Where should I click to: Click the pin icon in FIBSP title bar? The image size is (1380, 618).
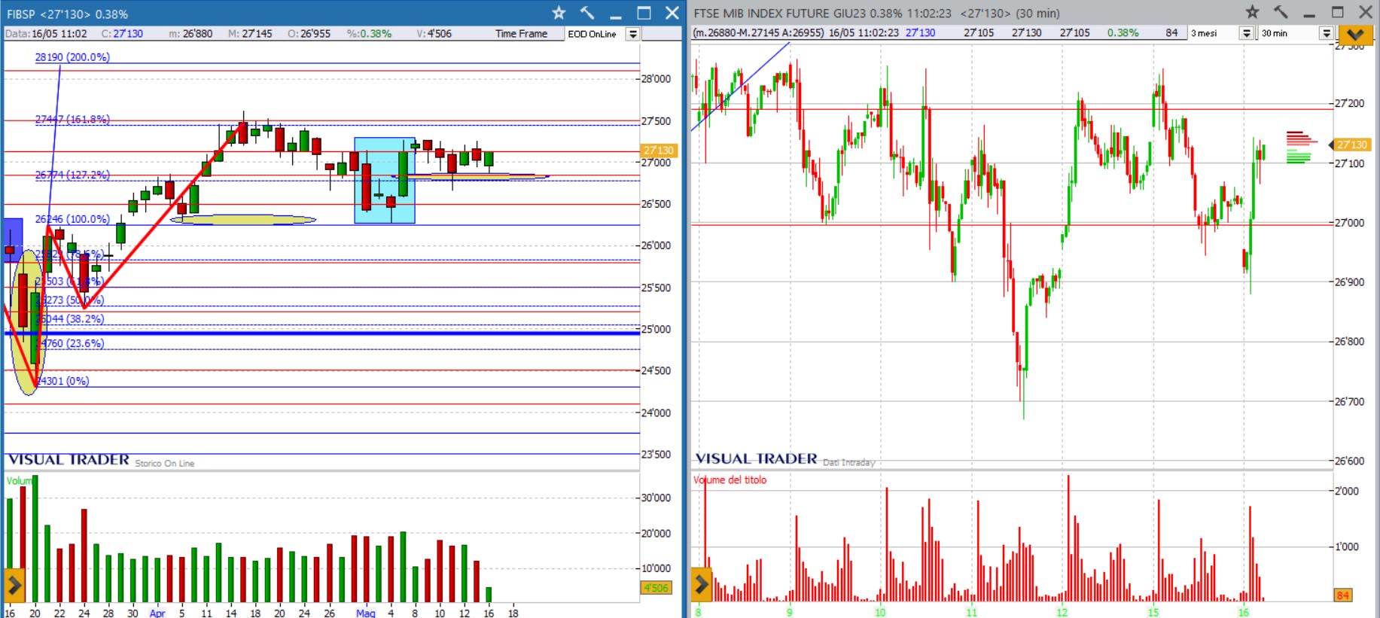pyautogui.click(x=587, y=13)
